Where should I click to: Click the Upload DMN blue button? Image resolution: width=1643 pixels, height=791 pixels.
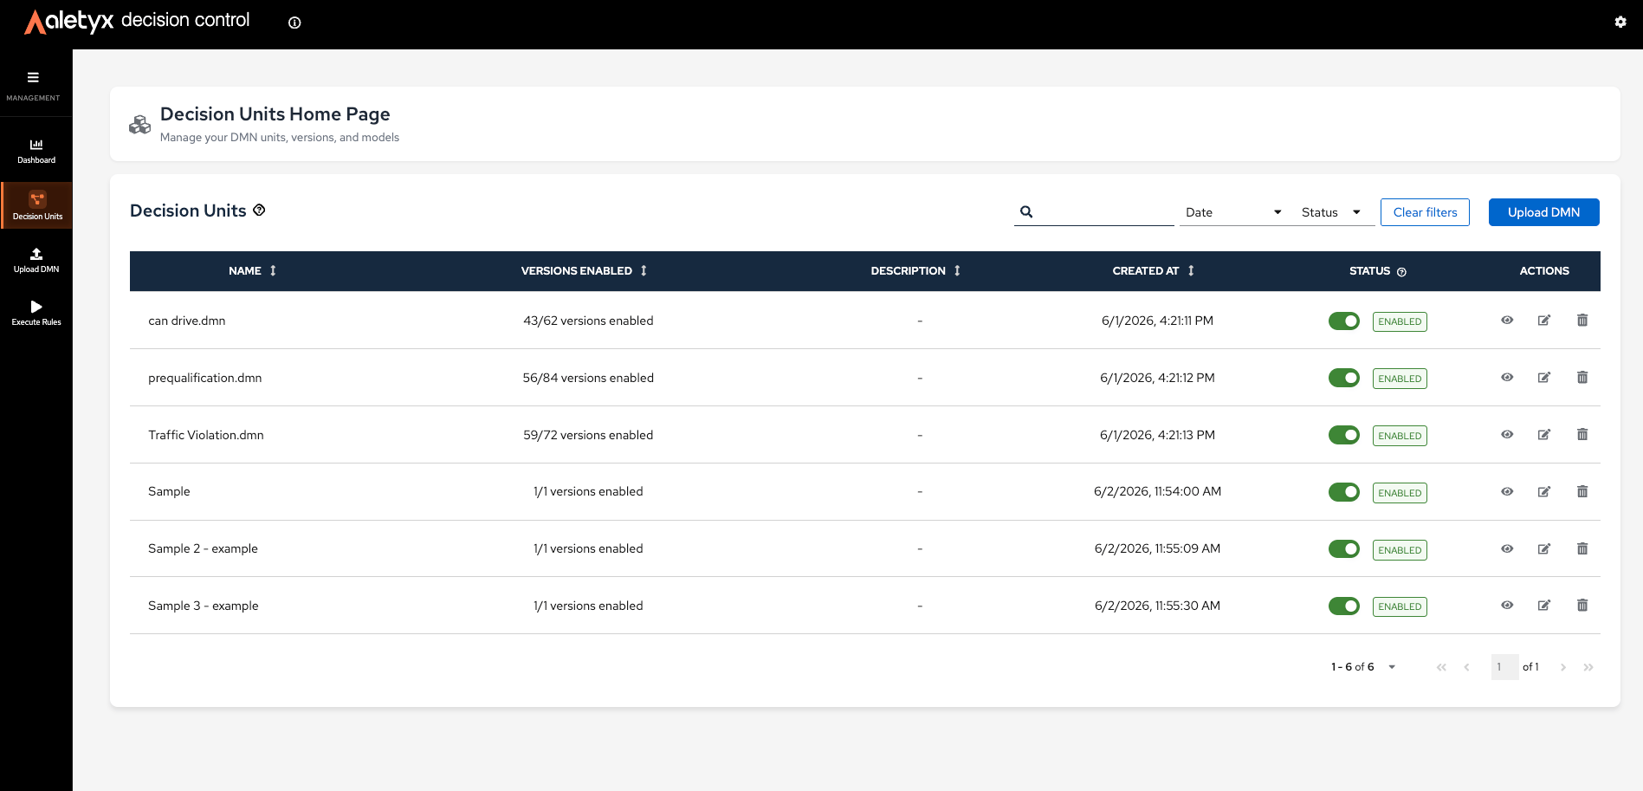click(x=1543, y=212)
